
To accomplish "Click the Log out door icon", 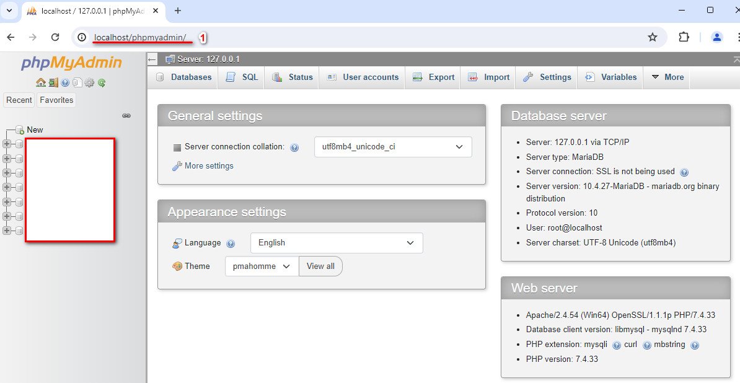I will click(53, 82).
